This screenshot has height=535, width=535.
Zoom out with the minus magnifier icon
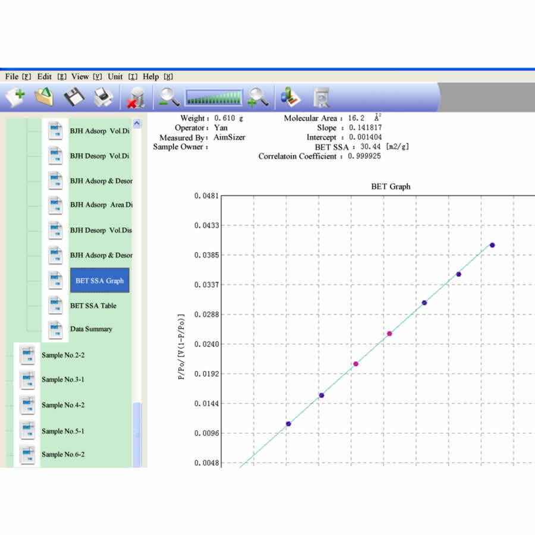[x=169, y=97]
